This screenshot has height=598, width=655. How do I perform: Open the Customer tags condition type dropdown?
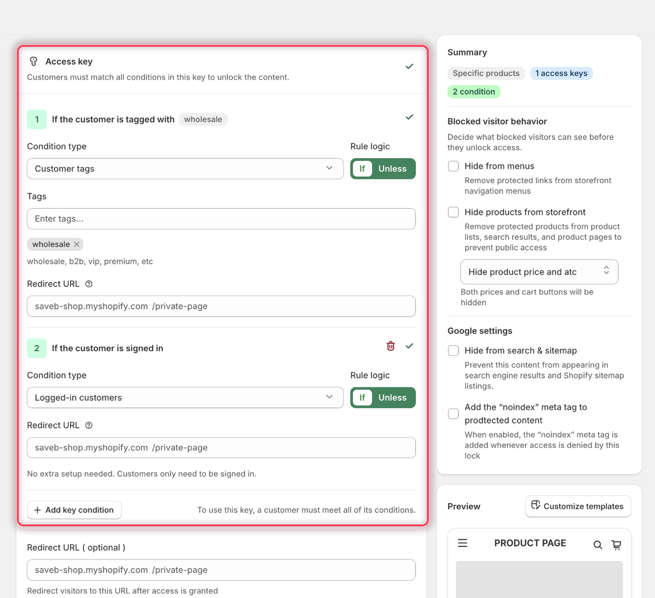pos(185,169)
